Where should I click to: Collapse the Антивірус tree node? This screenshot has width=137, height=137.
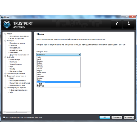point(5,41)
